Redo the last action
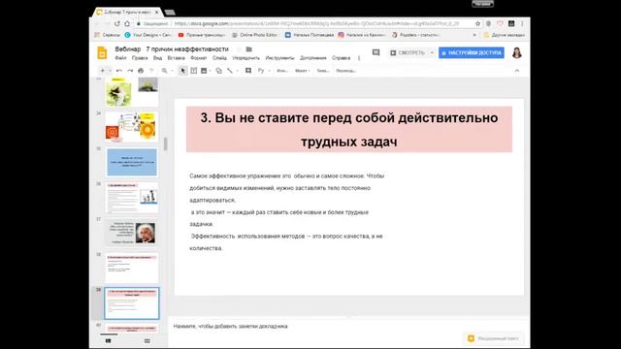The width and height of the screenshot is (621, 349). (x=130, y=71)
